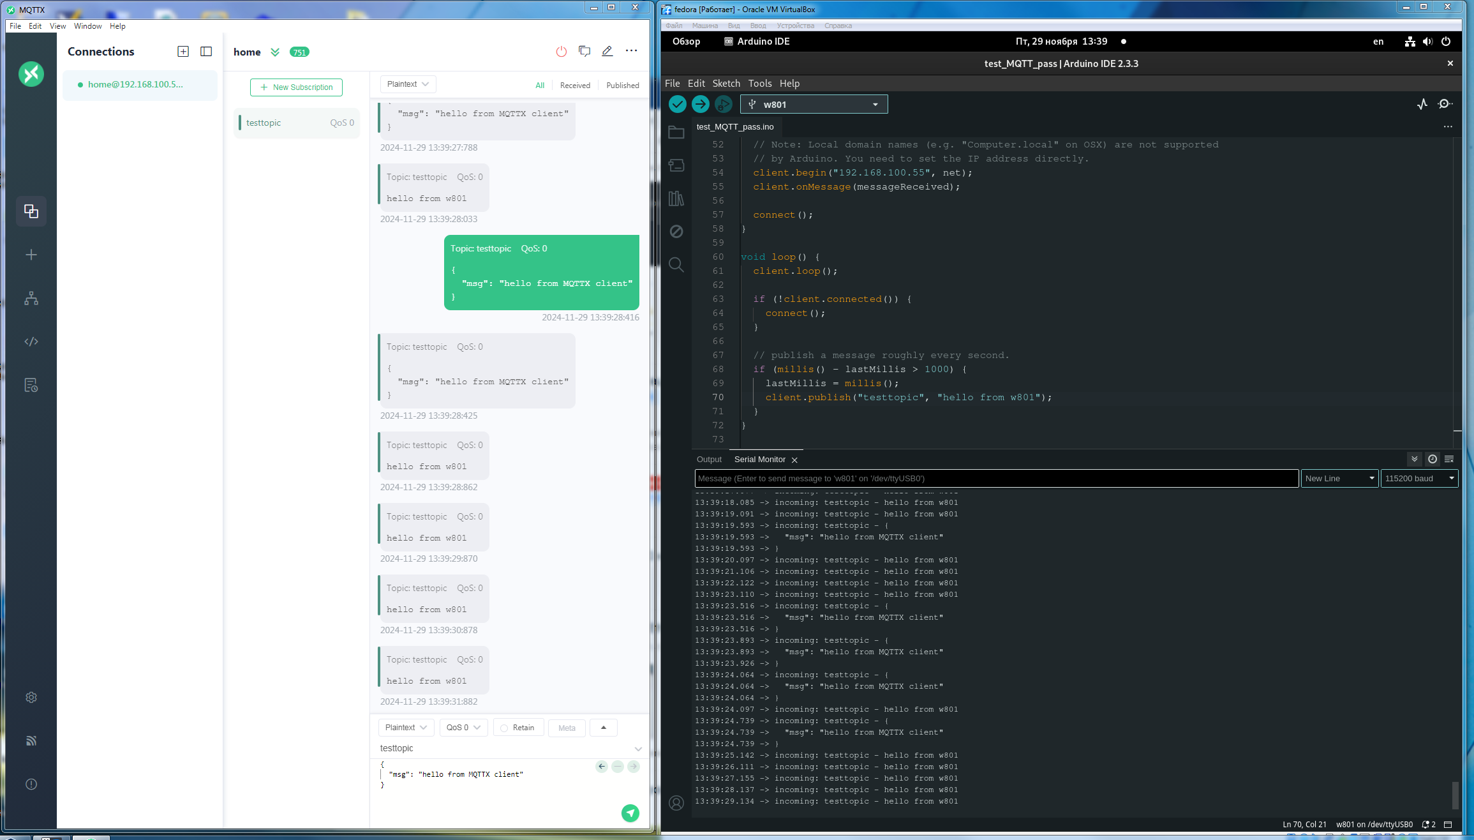The image size is (1474, 840).
Task: Filter messages by All
Action: 540,86
